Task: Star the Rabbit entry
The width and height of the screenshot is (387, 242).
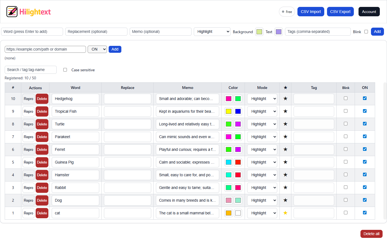Action: tap(285, 188)
